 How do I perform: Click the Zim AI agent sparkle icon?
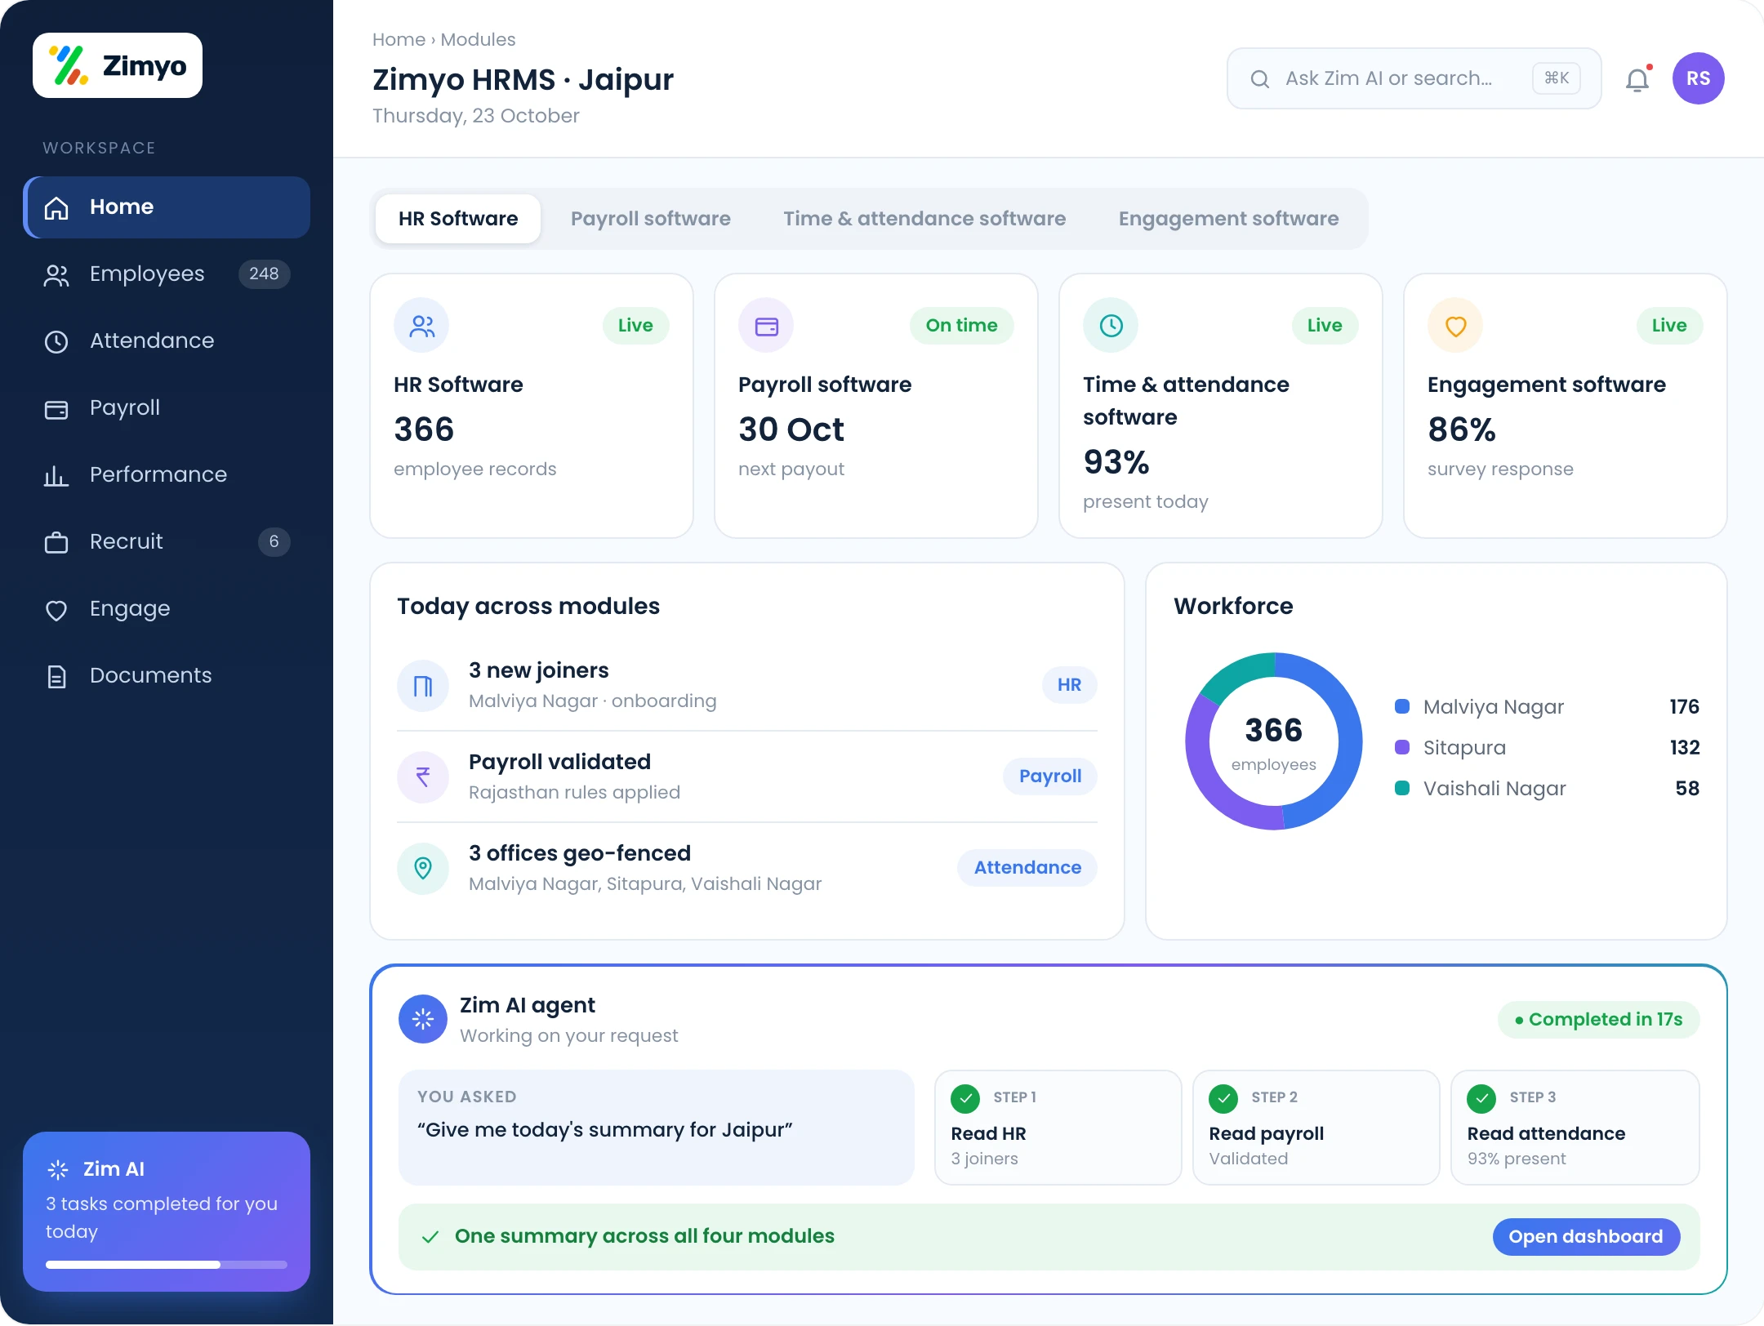click(x=423, y=1019)
